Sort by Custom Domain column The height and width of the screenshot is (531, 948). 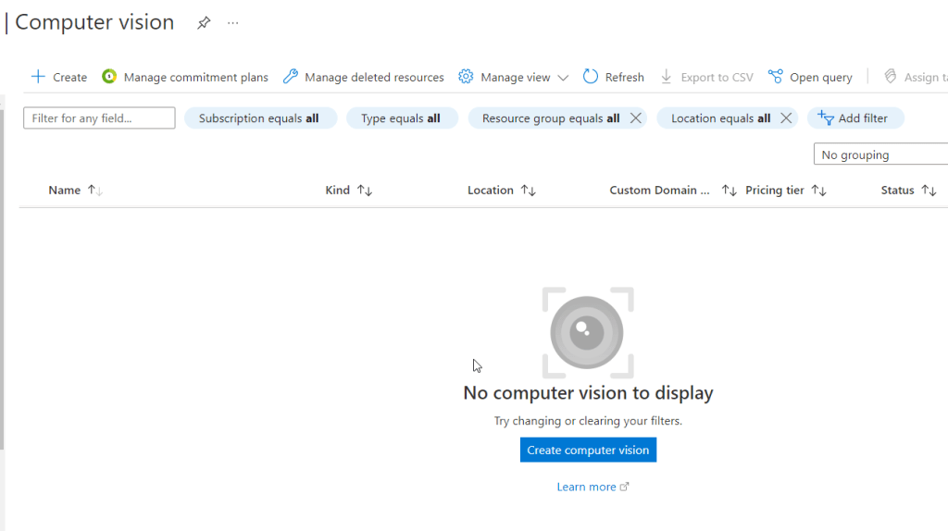pos(672,190)
